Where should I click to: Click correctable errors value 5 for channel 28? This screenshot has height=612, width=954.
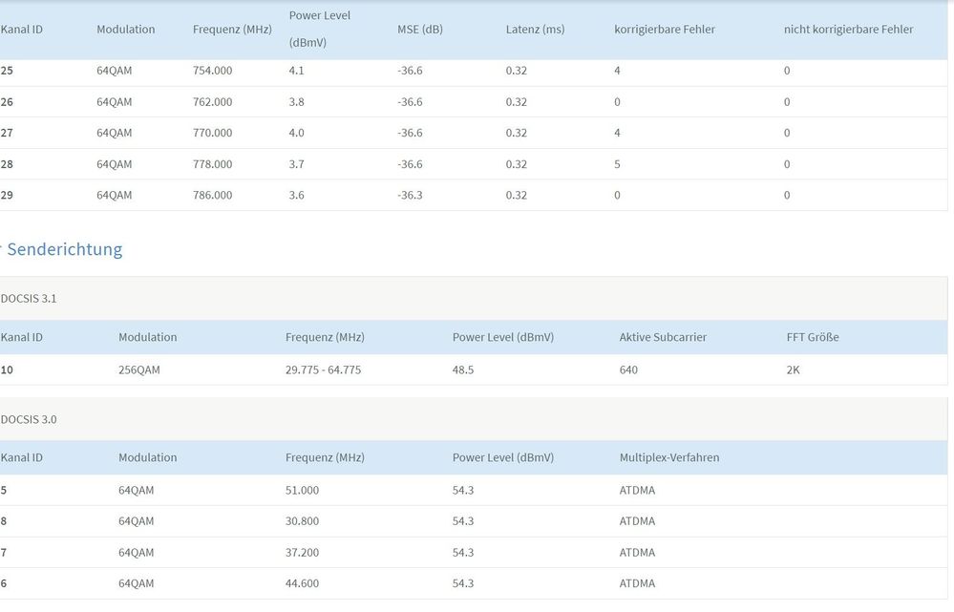pos(618,164)
